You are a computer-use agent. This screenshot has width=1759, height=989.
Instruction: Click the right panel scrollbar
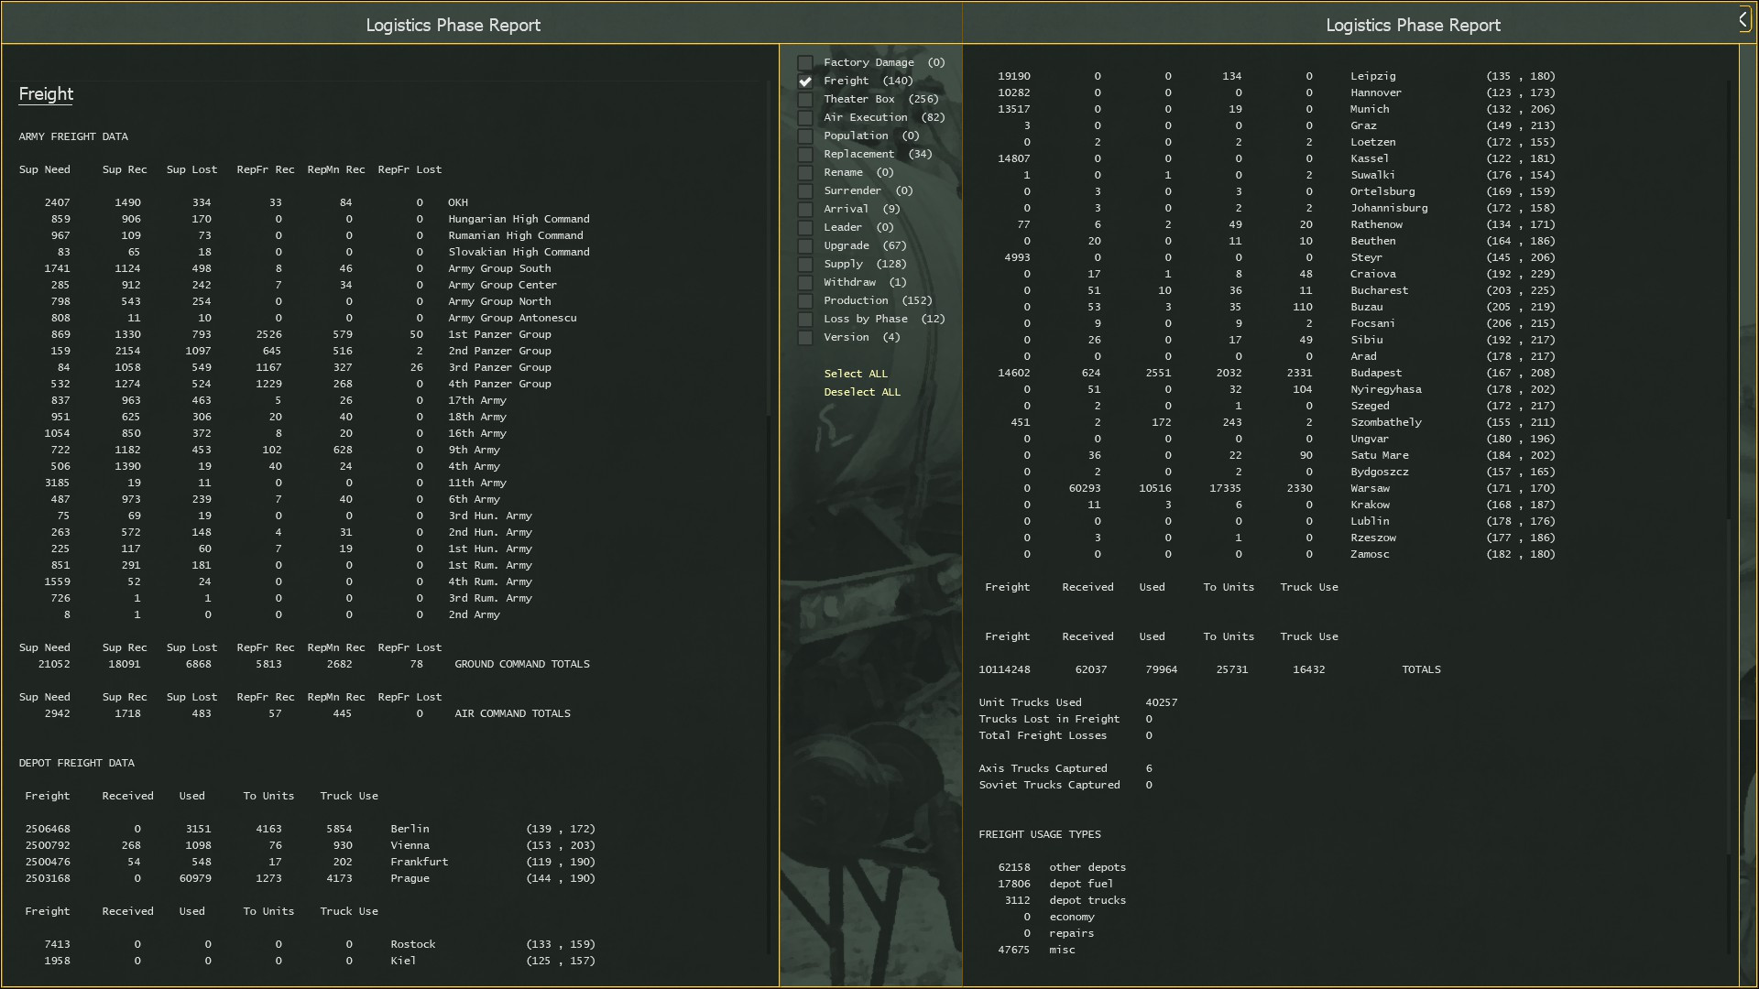pos(1729,517)
